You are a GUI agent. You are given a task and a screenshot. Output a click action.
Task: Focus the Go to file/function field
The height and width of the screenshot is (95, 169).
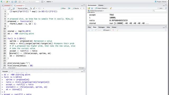tap(31, 2)
